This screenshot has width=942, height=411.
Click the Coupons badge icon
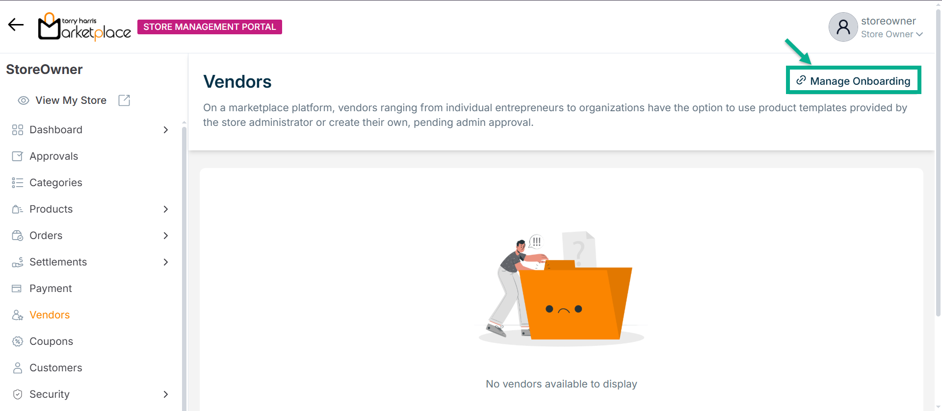point(17,341)
